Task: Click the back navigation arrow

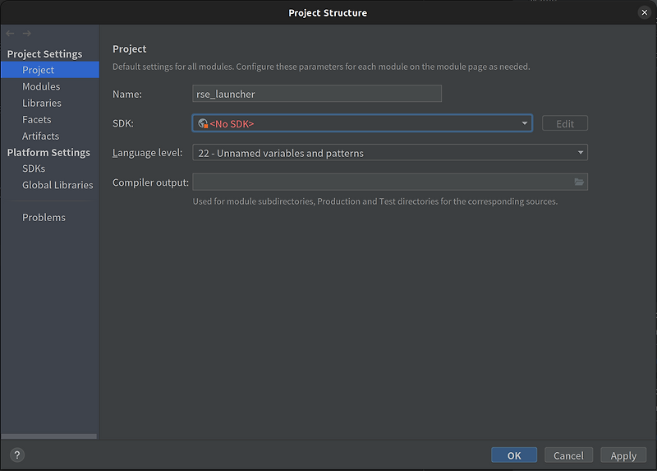Action: pyautogui.click(x=11, y=33)
